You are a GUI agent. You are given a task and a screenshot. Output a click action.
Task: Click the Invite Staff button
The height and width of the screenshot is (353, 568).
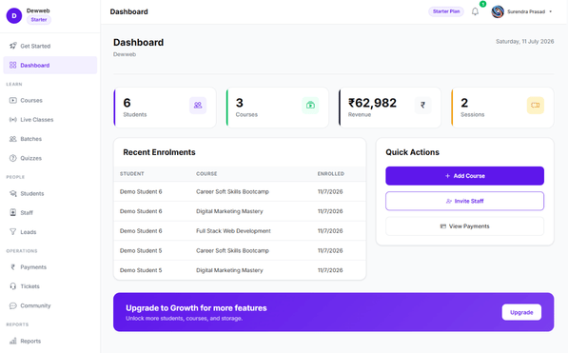coord(464,201)
